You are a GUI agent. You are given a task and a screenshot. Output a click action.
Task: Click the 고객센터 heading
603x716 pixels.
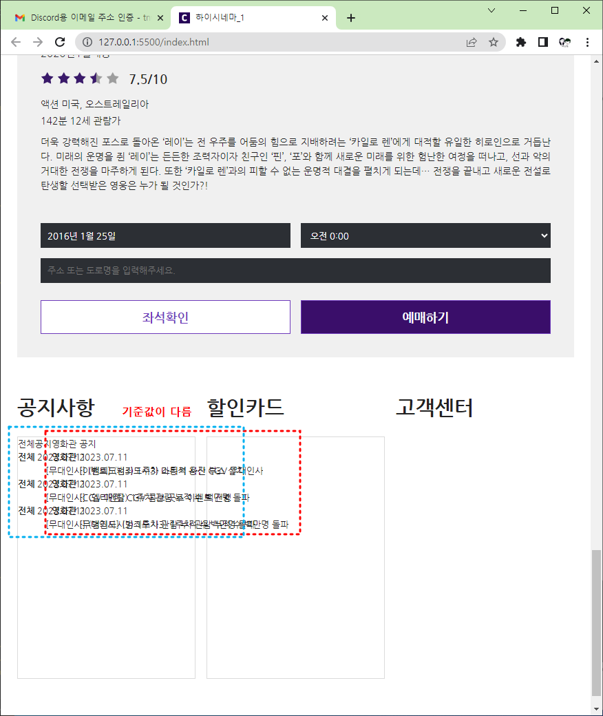(434, 408)
